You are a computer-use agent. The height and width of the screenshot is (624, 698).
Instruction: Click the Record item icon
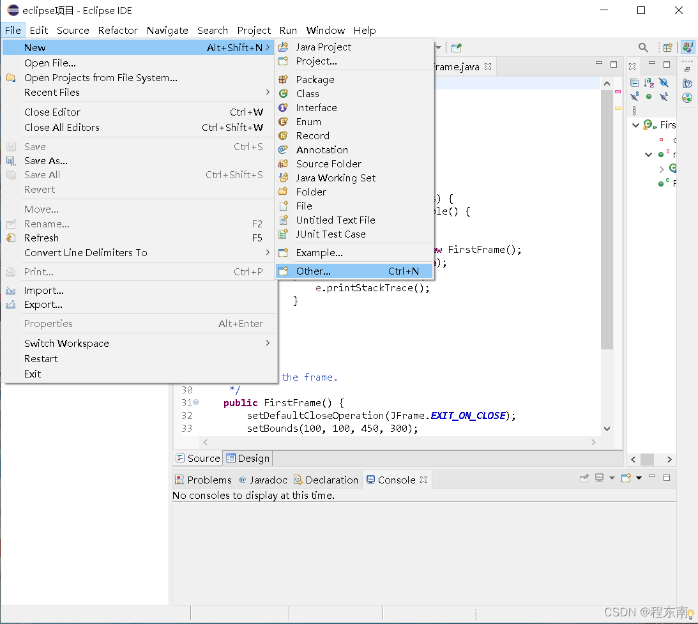(x=283, y=136)
